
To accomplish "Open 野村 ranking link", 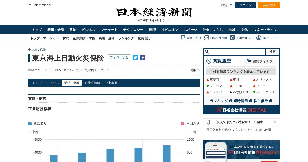I will [236, 80].
